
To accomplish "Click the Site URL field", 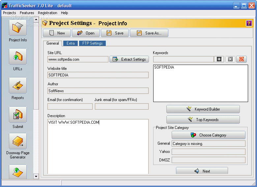I will point(78,59).
